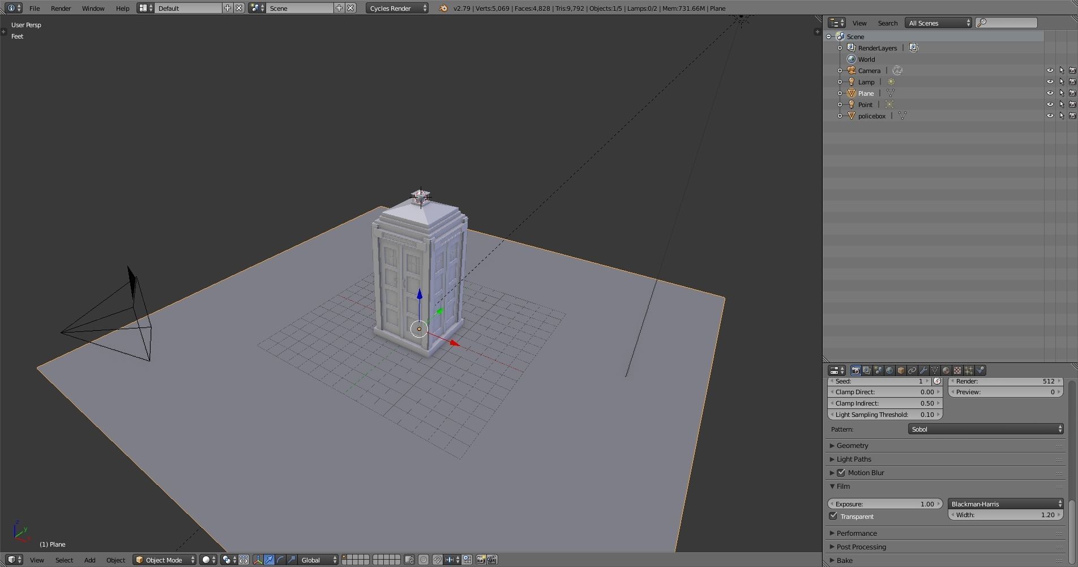The image size is (1078, 567).
Task: Uncheck the Transparent film checkbox
Action: point(833,516)
